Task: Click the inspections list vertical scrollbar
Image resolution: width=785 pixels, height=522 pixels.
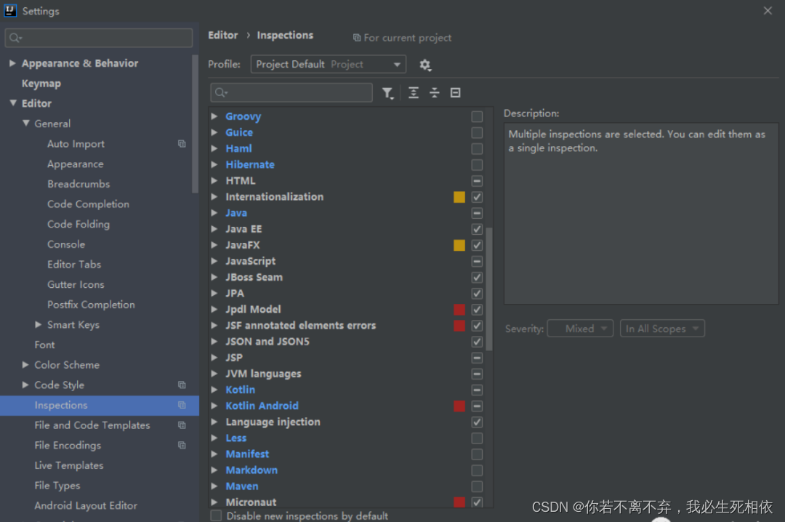Action: coord(489,289)
